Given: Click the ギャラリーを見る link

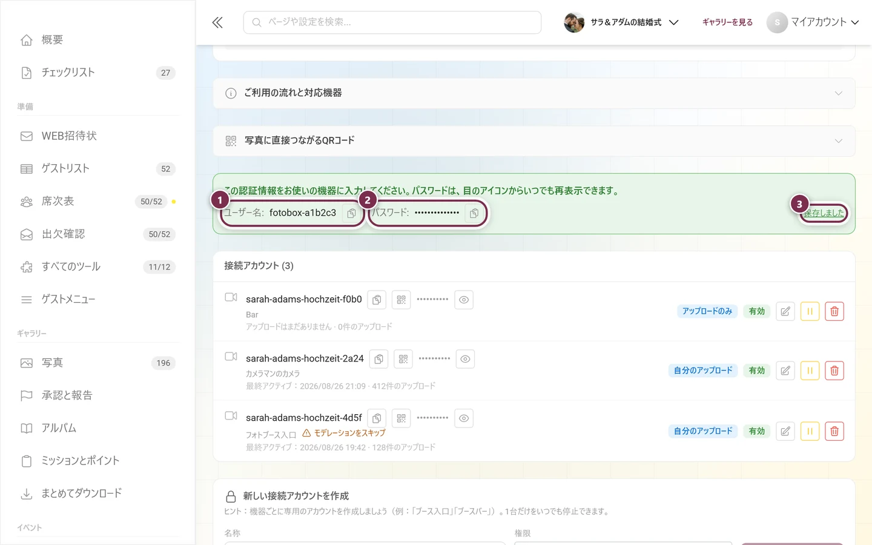Looking at the screenshot, I should tap(727, 22).
